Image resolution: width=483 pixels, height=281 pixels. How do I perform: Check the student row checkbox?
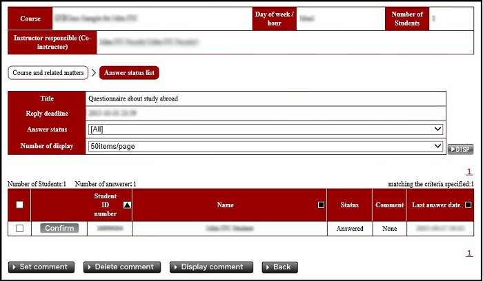click(x=19, y=228)
